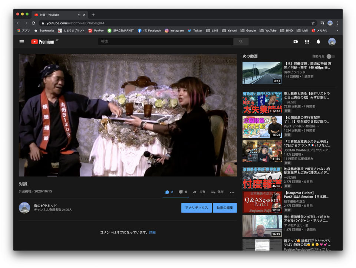Open the YouTube hamburger guide menu
The image size is (356, 268).
tap(22, 42)
